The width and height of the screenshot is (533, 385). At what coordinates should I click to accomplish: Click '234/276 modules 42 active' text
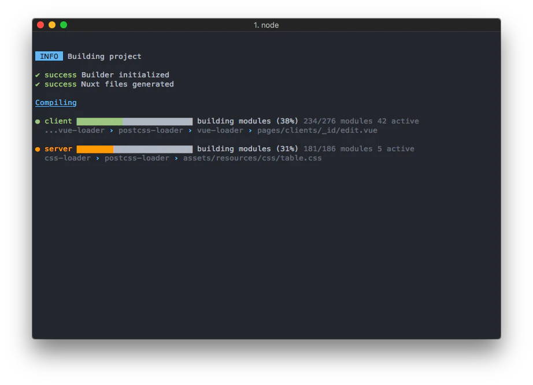[x=361, y=121]
